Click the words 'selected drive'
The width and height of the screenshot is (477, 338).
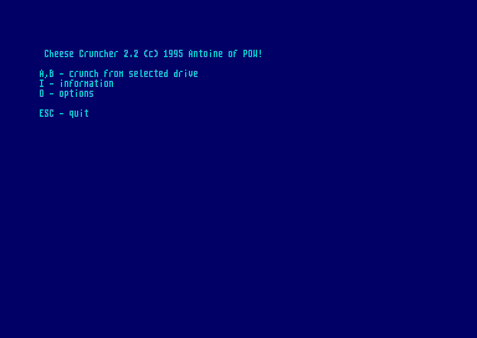pyautogui.click(x=163, y=74)
